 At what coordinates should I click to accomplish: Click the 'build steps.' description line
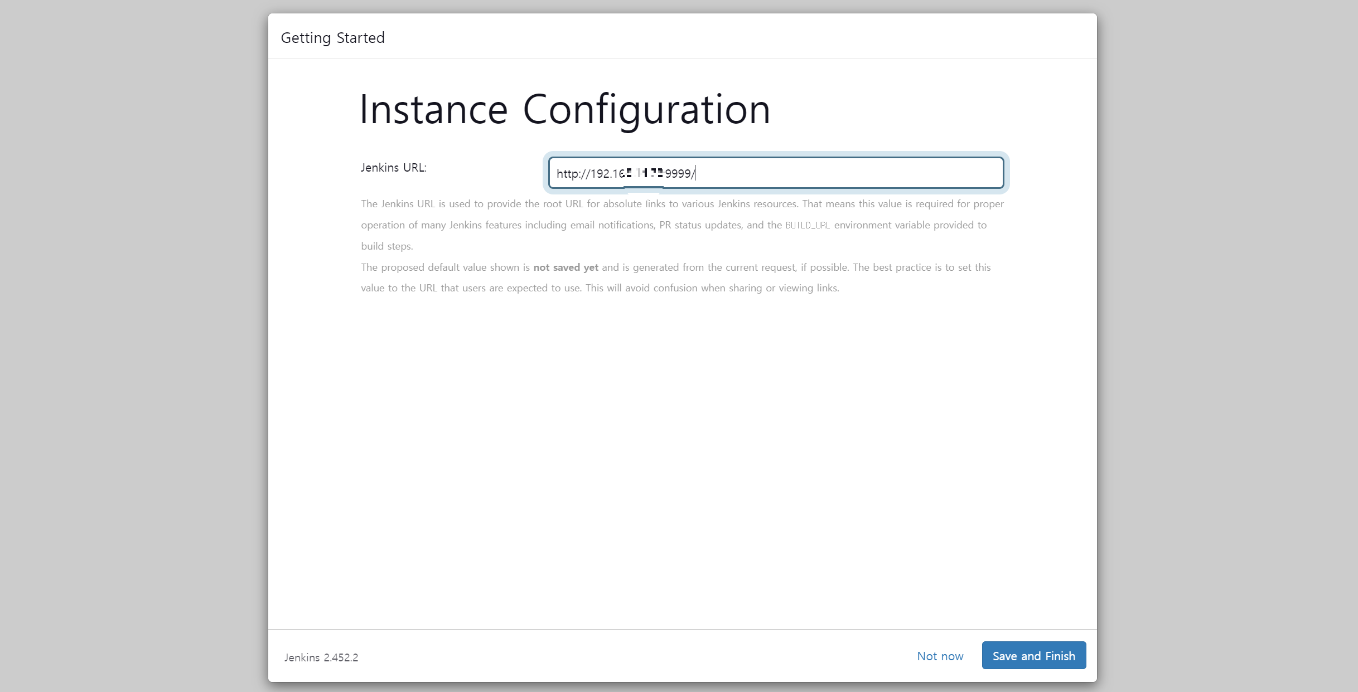click(387, 246)
